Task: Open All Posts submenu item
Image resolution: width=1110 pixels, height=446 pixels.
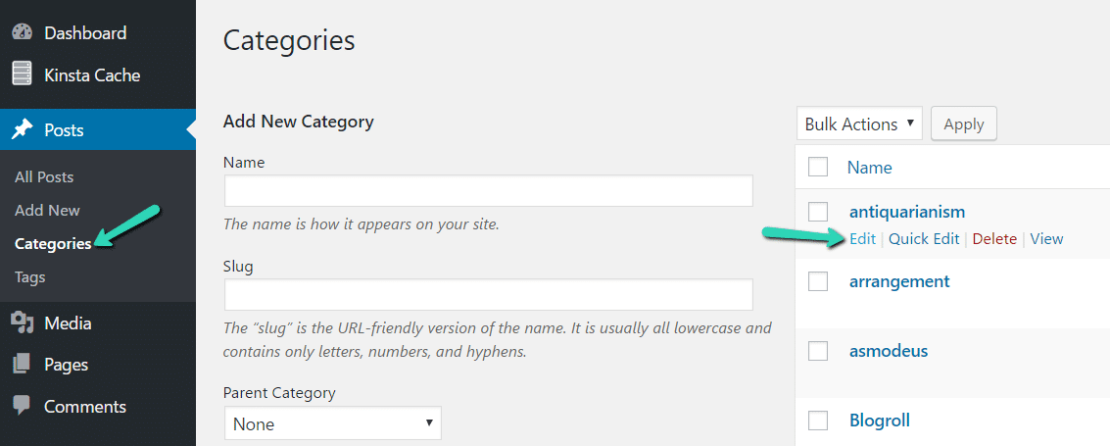Action: click(x=44, y=177)
